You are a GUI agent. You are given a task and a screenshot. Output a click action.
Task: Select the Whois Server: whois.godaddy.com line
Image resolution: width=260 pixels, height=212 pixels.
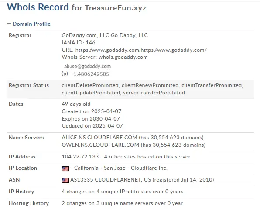tap(105, 57)
